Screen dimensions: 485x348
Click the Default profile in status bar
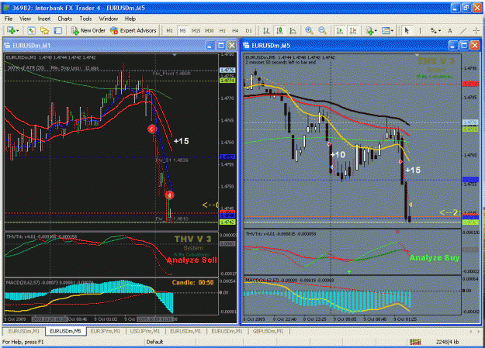click(x=154, y=342)
